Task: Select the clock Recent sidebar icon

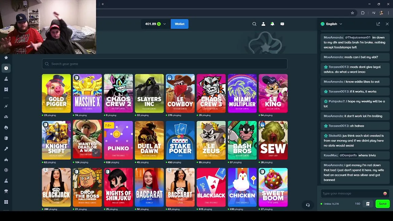Action: point(6,68)
